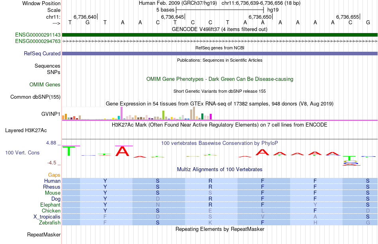Open the GVINP1 GTEx tissue expression bar chart
Image resolution: width=378 pixels, height=244 pixels.
click(x=137, y=113)
